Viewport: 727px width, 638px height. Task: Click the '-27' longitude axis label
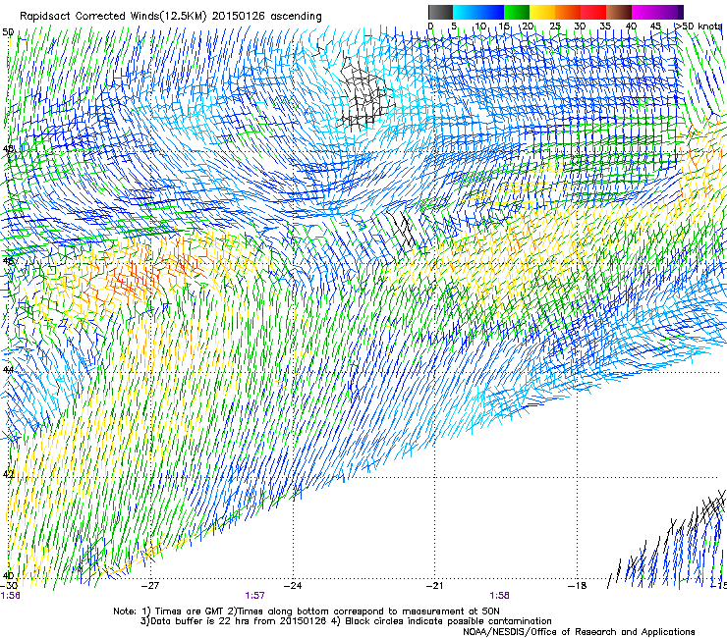coord(149,585)
